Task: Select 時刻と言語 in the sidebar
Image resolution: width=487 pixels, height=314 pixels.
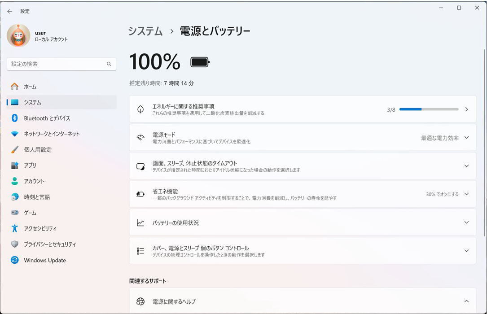Action: [37, 197]
